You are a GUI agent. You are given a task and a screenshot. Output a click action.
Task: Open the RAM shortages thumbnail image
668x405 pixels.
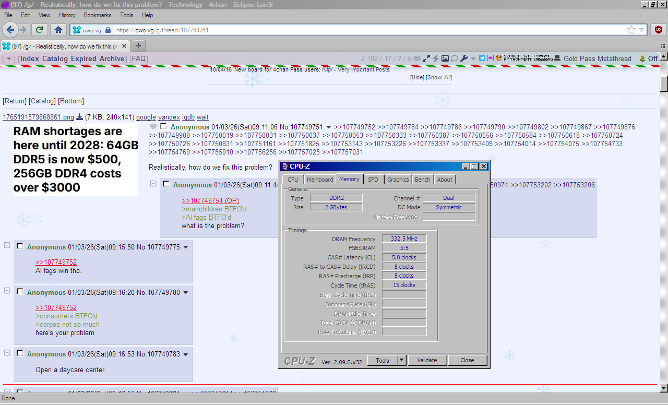[76, 159]
